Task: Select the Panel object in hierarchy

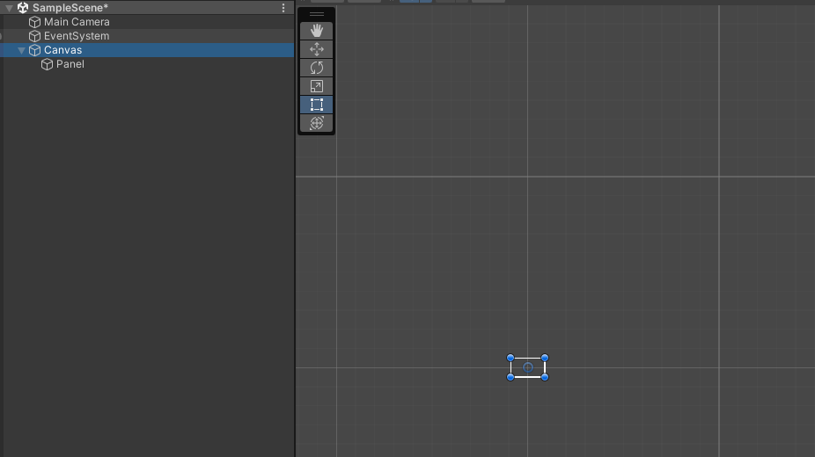Action: pos(70,64)
